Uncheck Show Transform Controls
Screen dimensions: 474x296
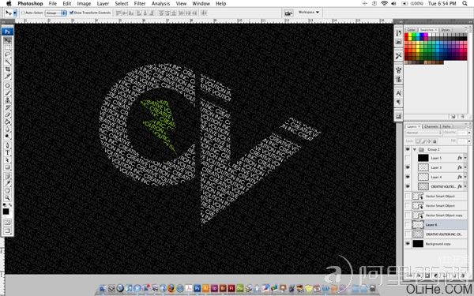pyautogui.click(x=72, y=13)
